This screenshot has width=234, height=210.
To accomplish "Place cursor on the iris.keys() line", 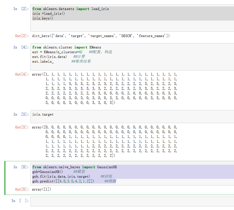I will click(x=43, y=18).
